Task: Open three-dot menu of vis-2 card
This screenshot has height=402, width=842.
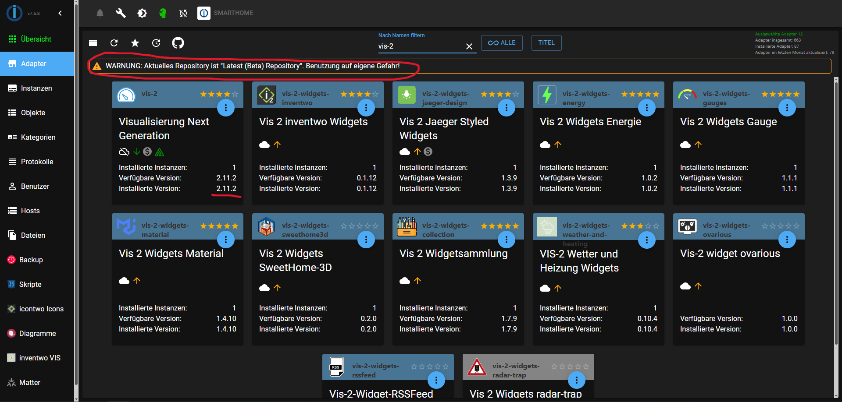Action: tap(226, 108)
